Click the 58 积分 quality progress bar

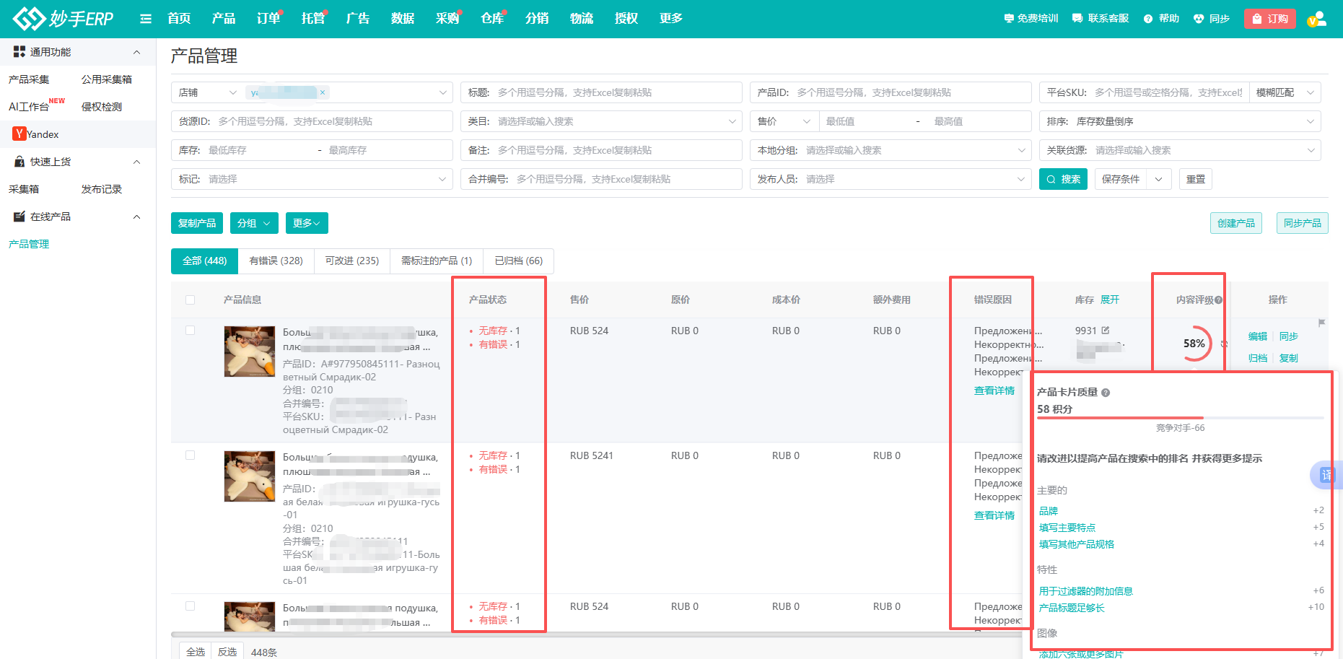pos(1180,418)
